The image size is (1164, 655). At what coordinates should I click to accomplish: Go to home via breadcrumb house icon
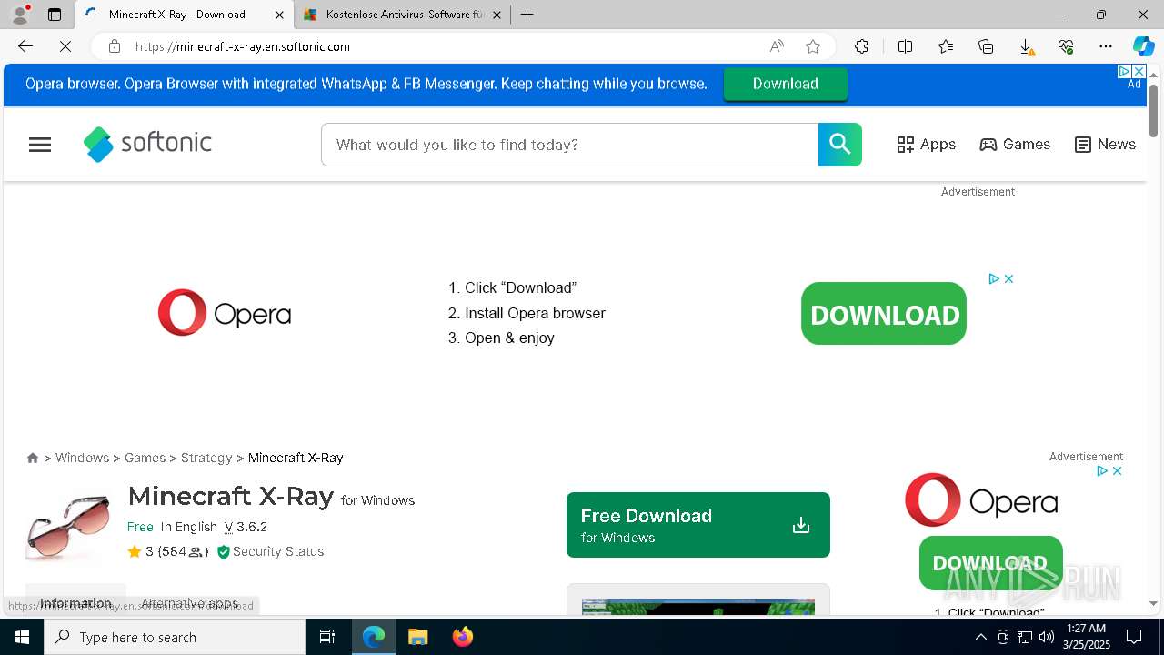(33, 458)
